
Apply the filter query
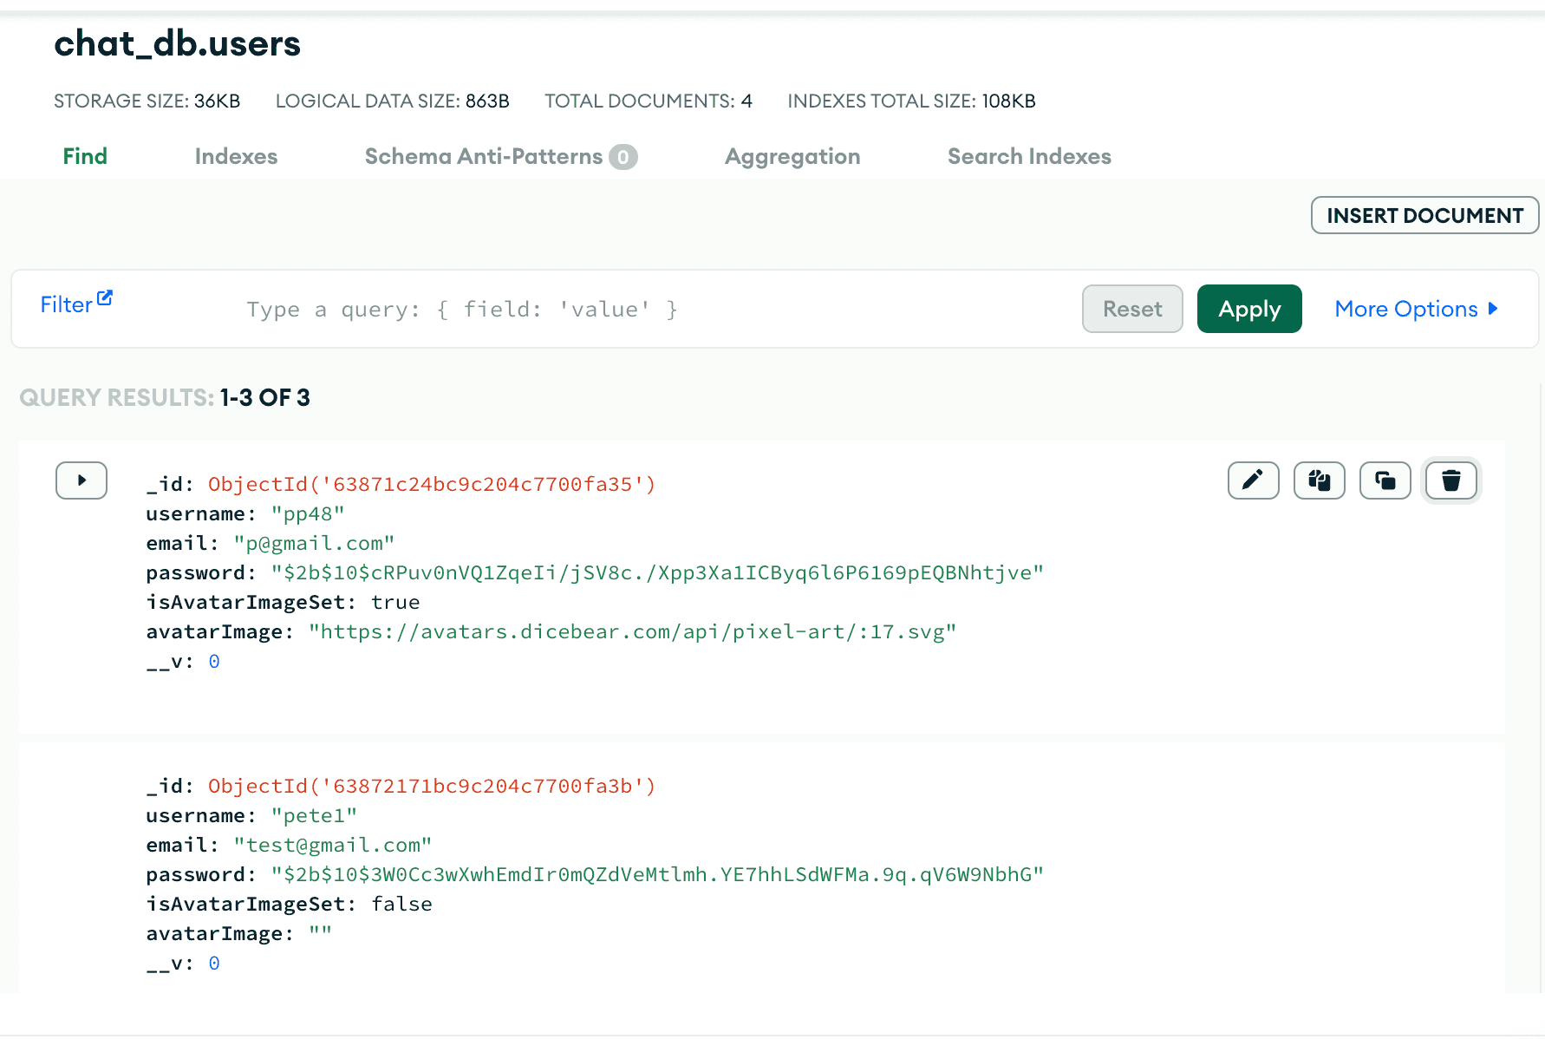point(1248,309)
